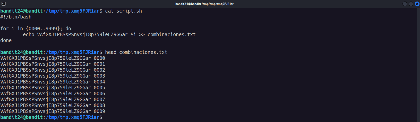This screenshot has width=420, height=122.
Task: Click the output line ending in 0007
Action: [x=53, y=100]
